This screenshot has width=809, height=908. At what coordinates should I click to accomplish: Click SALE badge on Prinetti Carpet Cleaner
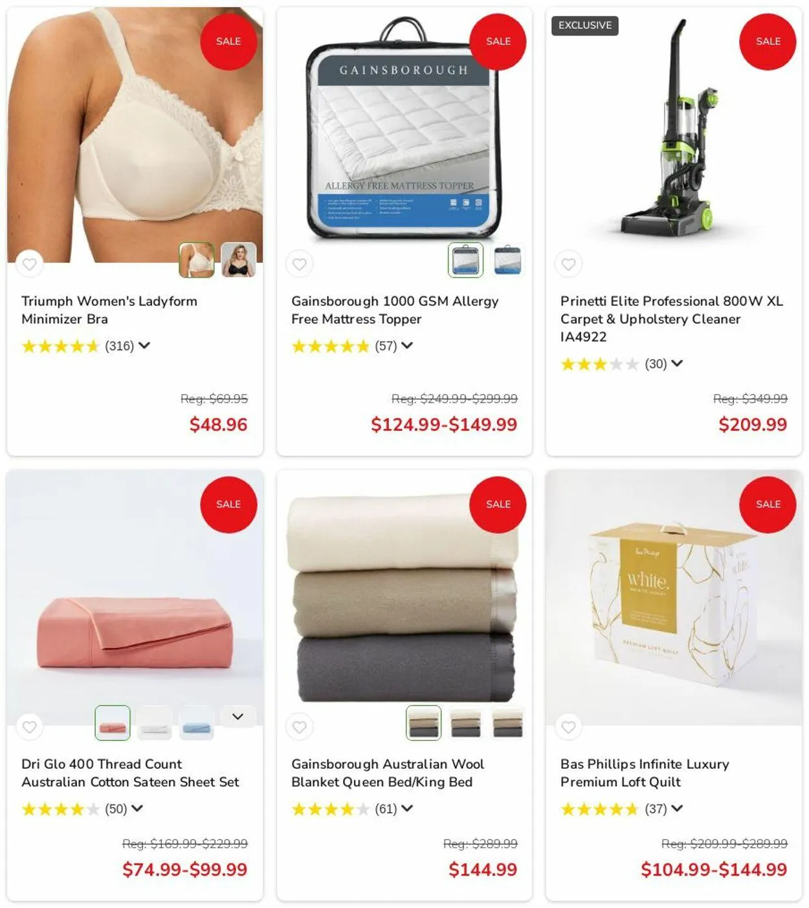[768, 41]
